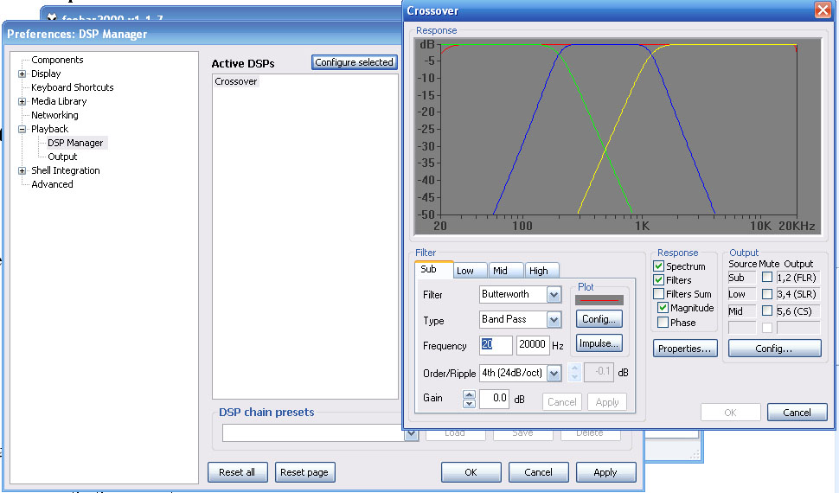
Task: Click the Impulse... button
Action: (599, 343)
